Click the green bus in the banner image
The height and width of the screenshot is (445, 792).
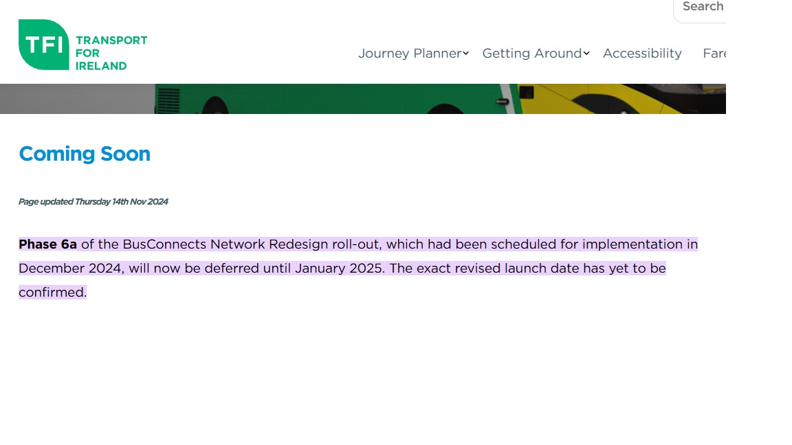[x=330, y=99]
